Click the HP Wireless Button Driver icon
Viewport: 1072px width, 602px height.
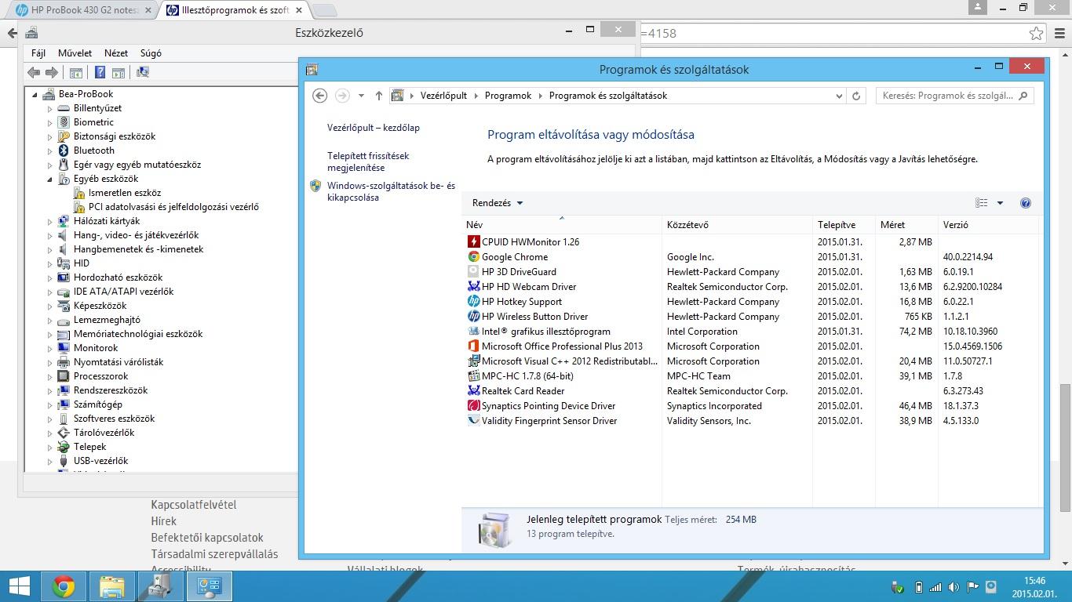pyautogui.click(x=473, y=317)
